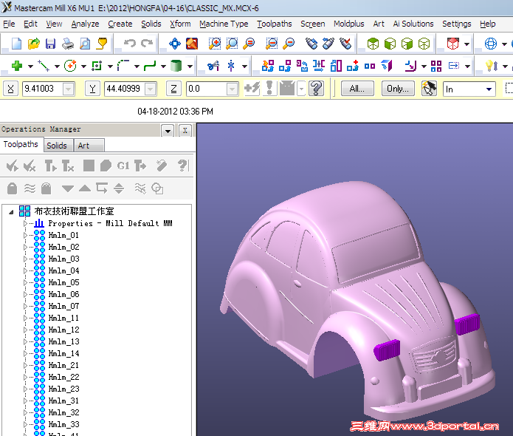The image size is (513, 436).
Task: Select all operations checkmark icon
Action: [12, 166]
